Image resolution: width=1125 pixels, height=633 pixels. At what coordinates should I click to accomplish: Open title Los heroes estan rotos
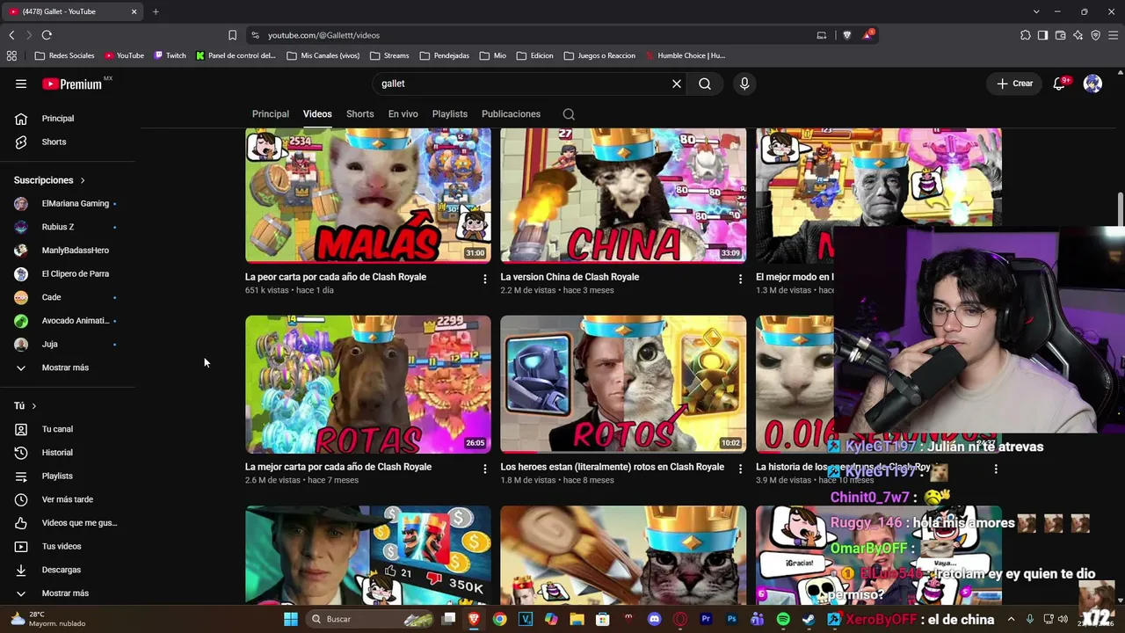coord(613,467)
